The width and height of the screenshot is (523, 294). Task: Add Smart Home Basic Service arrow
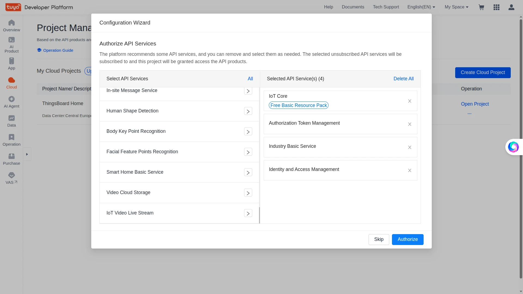(x=248, y=172)
